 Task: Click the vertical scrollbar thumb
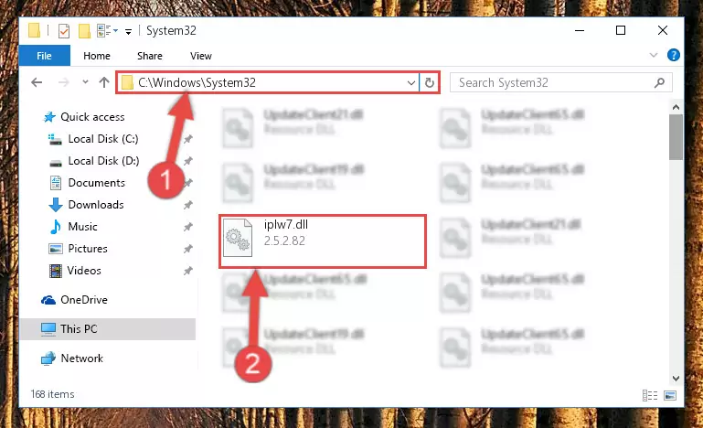(x=676, y=137)
